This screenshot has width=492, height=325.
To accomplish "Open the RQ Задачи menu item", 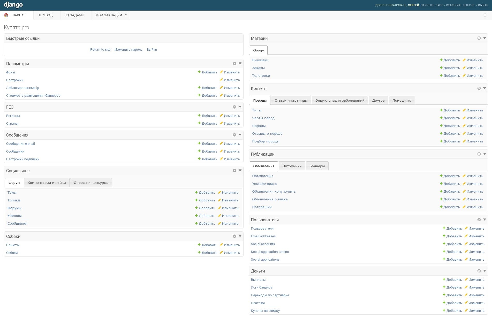I will [x=74, y=15].
